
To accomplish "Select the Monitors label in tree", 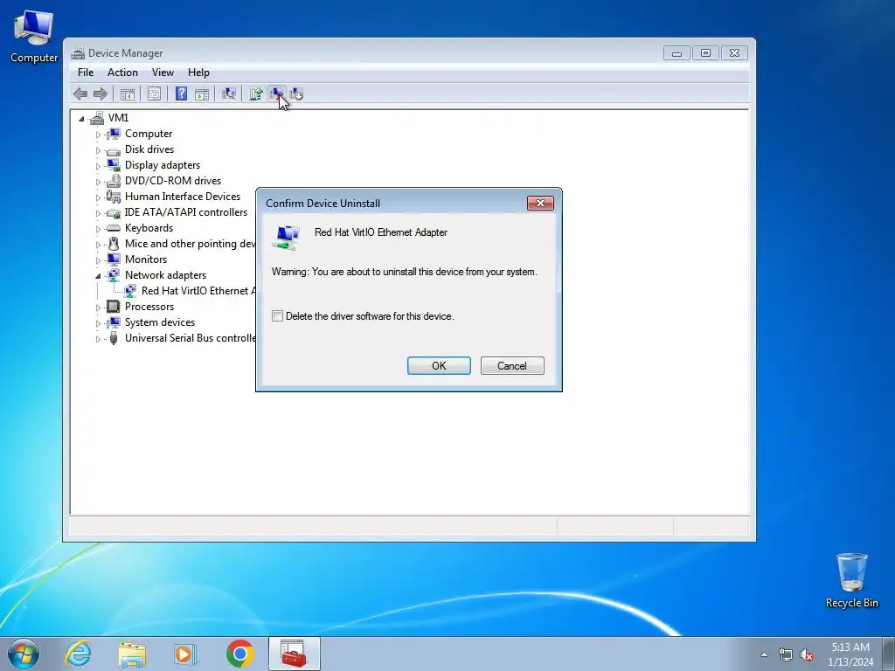I will point(146,259).
